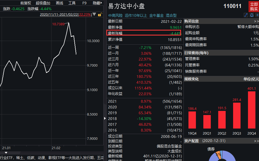Click the 中高风险 tag link

tap(115, 15)
